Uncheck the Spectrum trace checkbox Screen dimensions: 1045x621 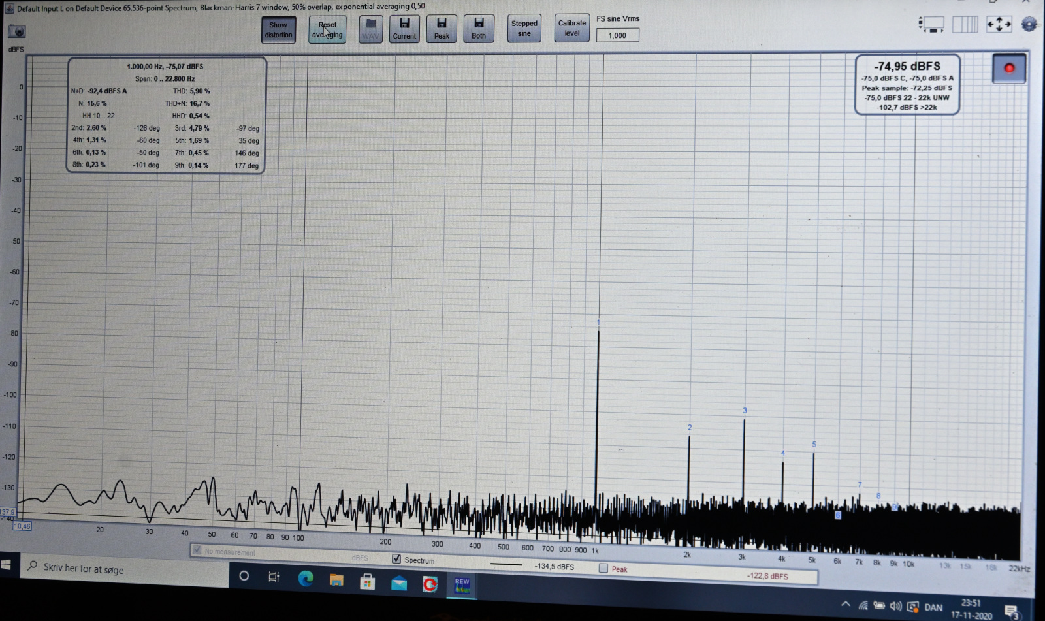tap(396, 559)
